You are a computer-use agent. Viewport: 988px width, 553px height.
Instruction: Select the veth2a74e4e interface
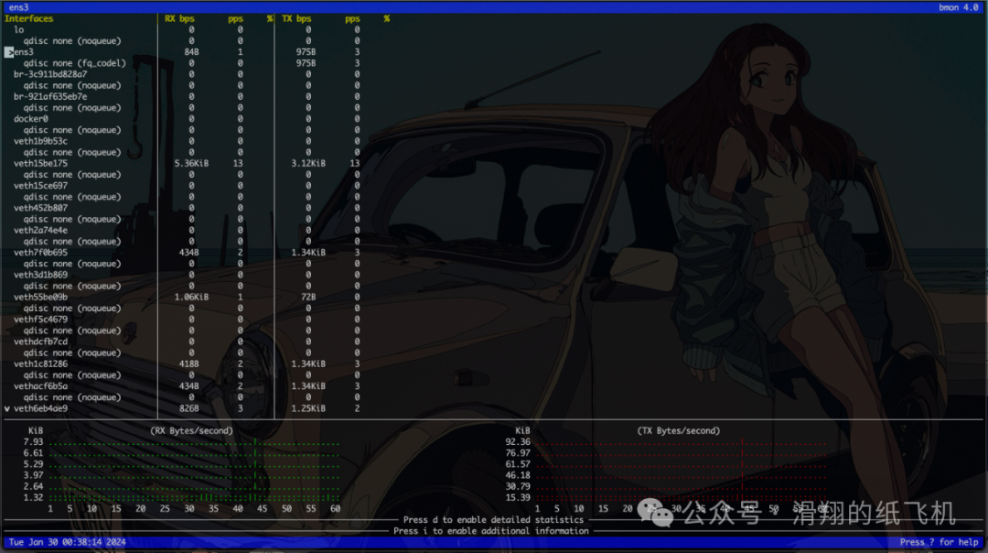[40, 230]
